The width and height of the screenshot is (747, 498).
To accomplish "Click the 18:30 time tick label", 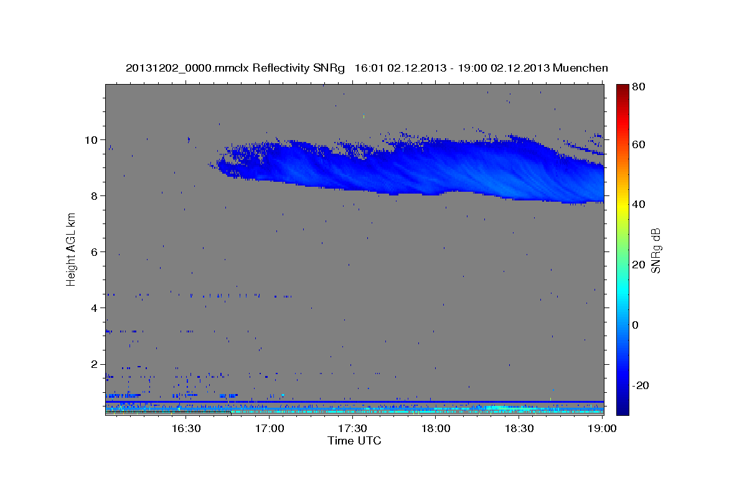I will pos(519,429).
